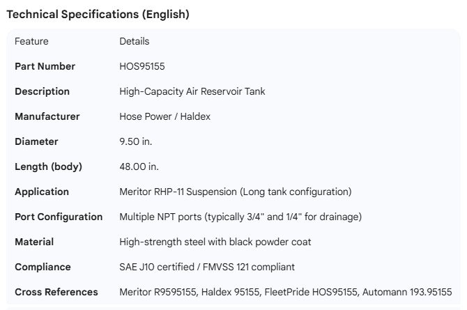
Task: Select the Part Number row label
Action: tap(45, 67)
